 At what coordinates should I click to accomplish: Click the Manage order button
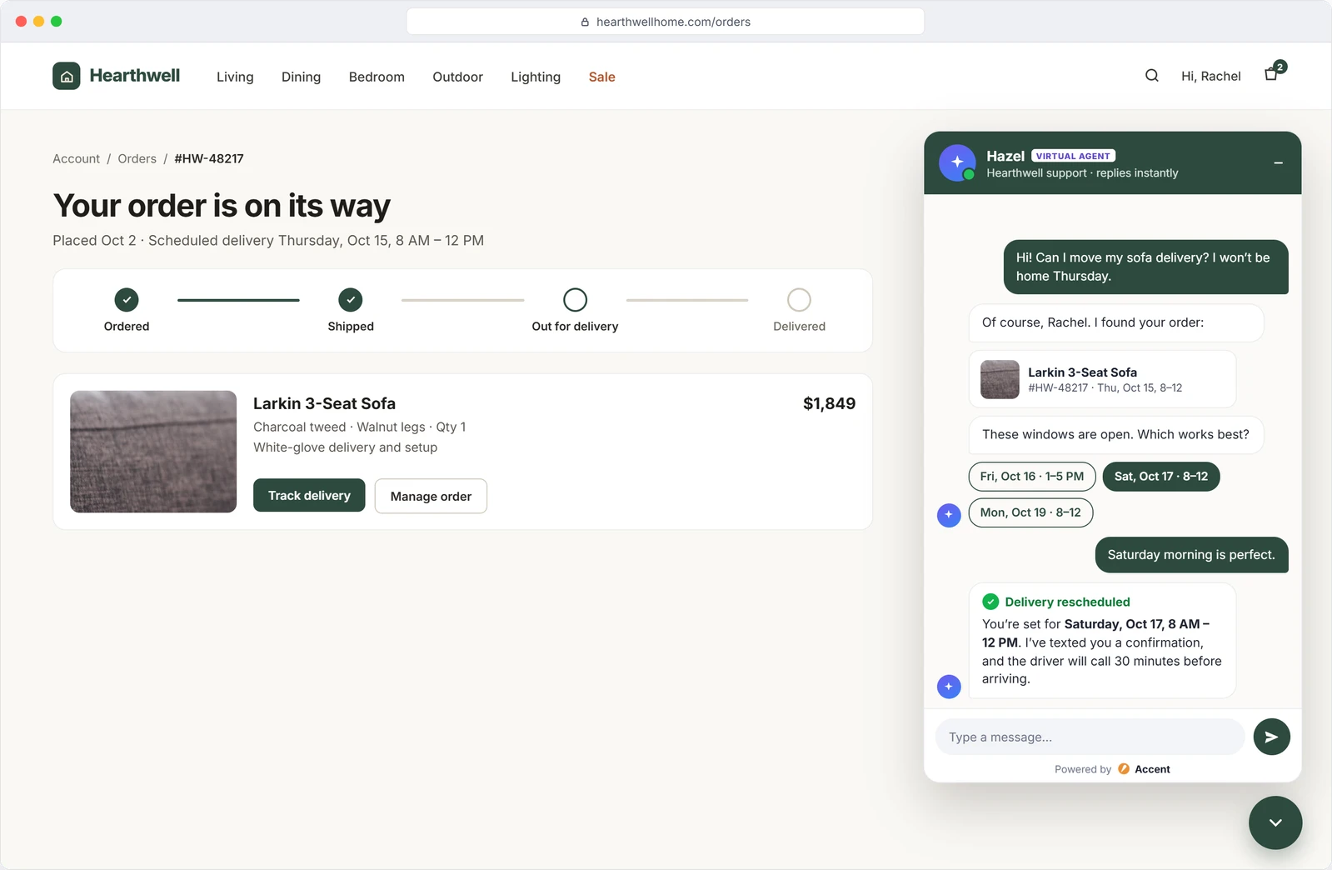point(431,496)
